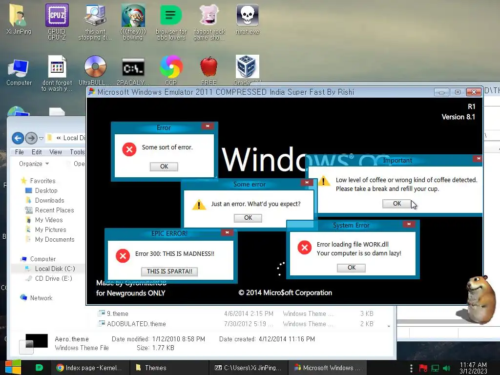Open the recent locations dropdown arrow in Explorer
The height and width of the screenshot is (375, 500).
[41, 138]
